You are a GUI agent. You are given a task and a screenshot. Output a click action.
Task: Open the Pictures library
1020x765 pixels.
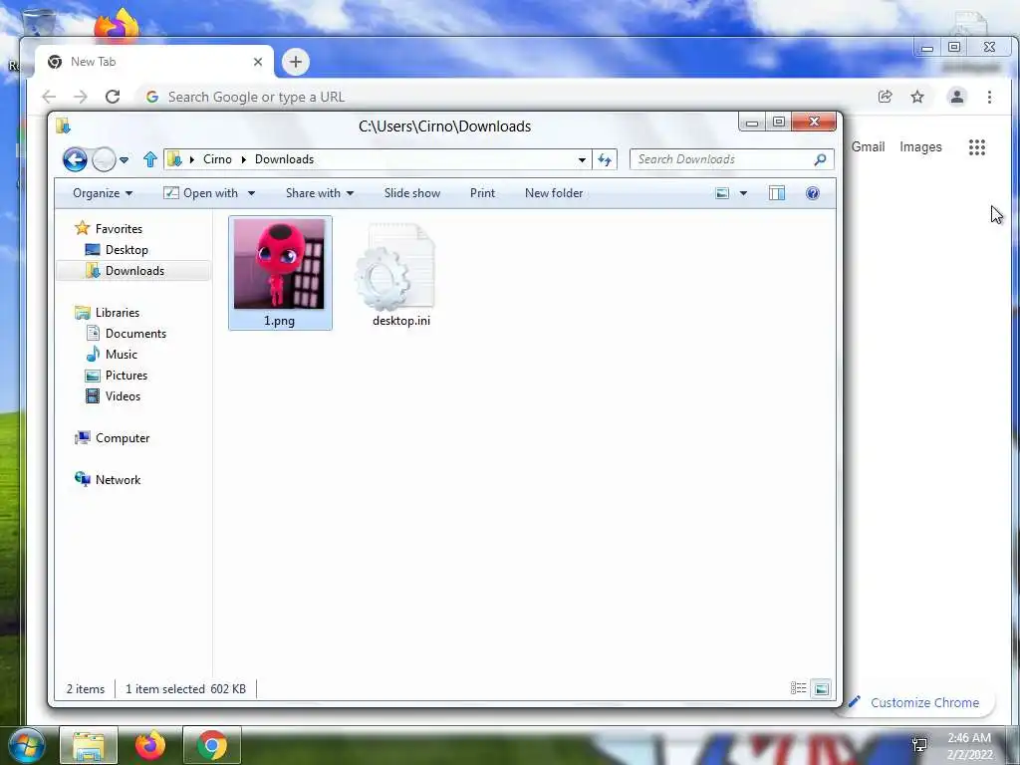(118, 376)
